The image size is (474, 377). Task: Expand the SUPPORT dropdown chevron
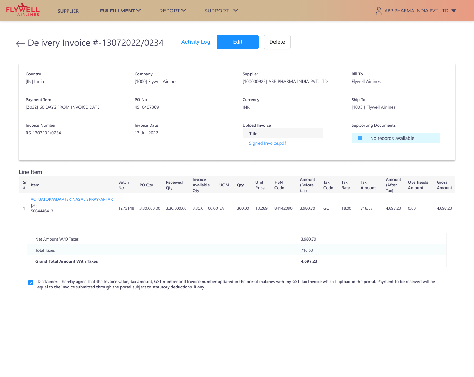(236, 11)
